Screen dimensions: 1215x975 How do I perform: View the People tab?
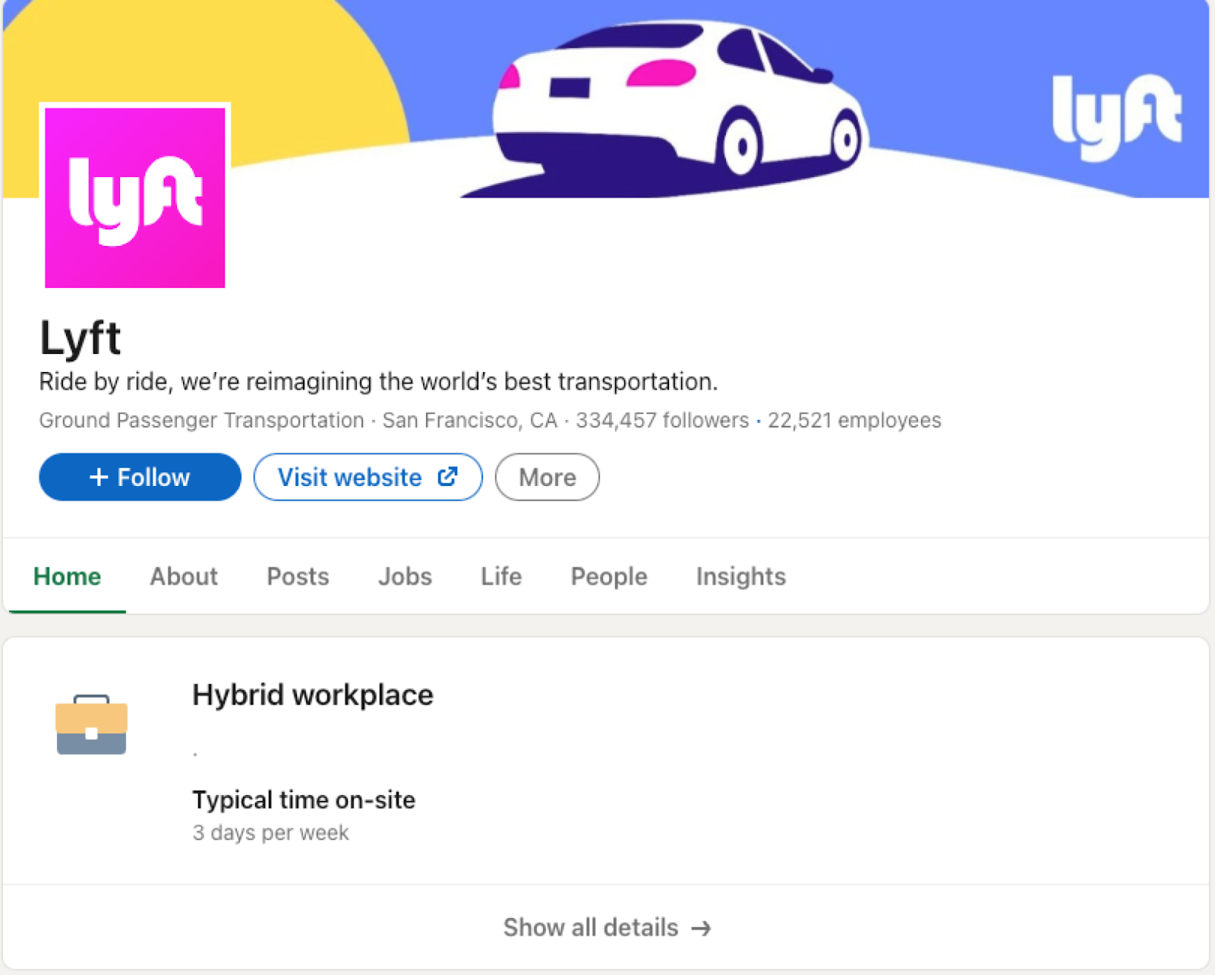[609, 576]
